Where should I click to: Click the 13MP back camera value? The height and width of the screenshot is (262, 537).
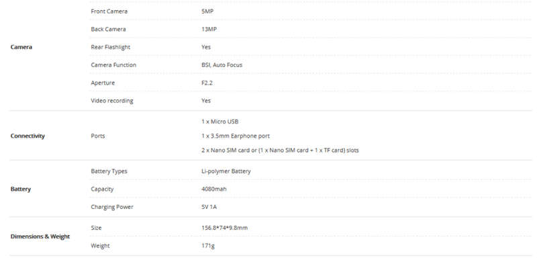pos(209,29)
